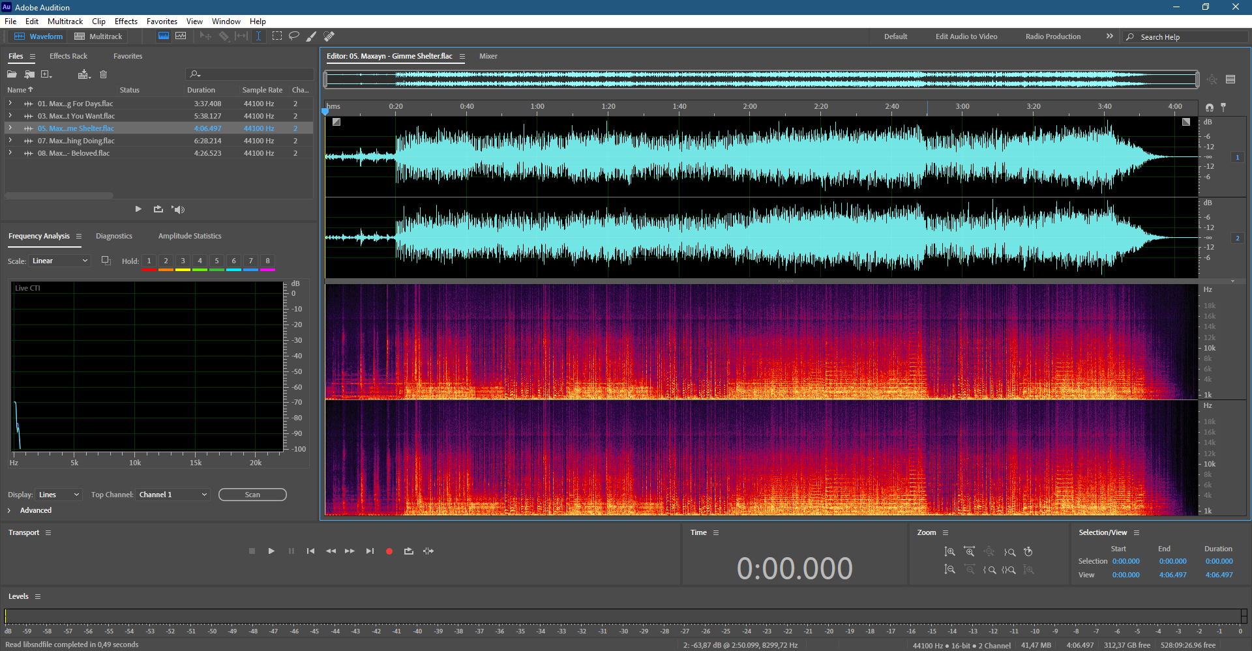Image resolution: width=1252 pixels, height=651 pixels.
Task: Choose the Radio Production workspace
Action: pyautogui.click(x=1053, y=36)
